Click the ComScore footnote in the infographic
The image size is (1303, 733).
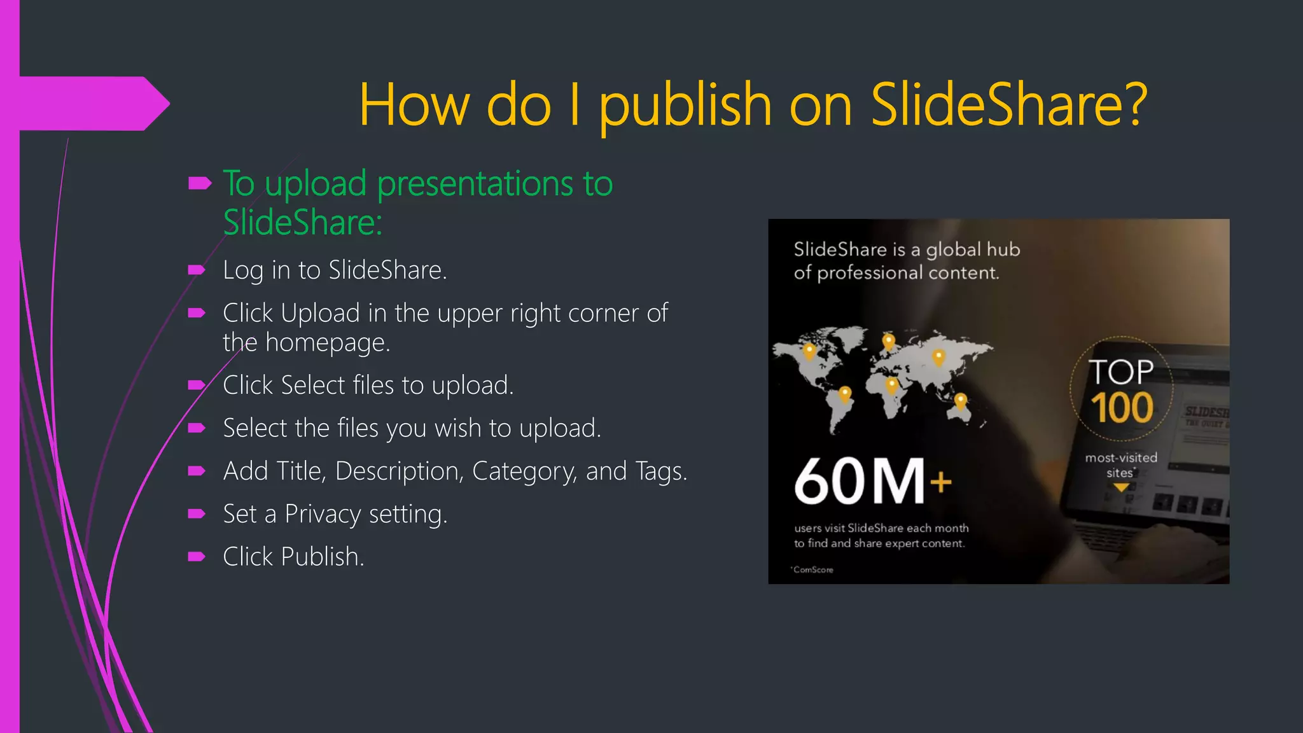pyautogui.click(x=812, y=569)
